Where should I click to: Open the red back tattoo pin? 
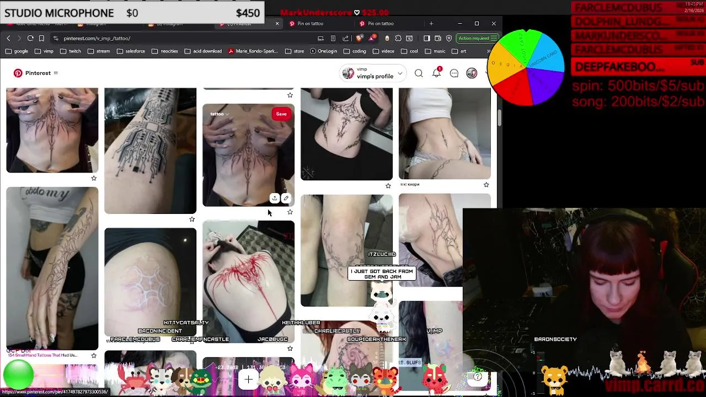[x=248, y=281]
